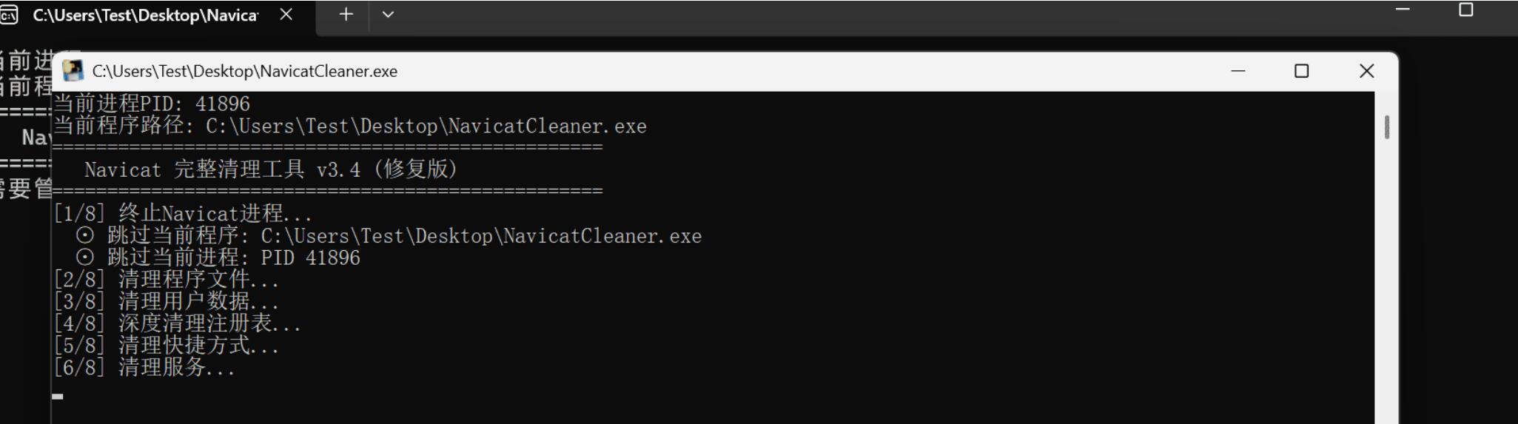The width and height of the screenshot is (1518, 424).
Task: Click the NavicatCleaner console scrollbar thumb
Action: point(1386,127)
